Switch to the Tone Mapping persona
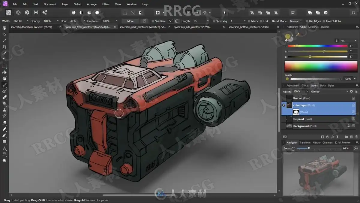The image size is (360, 203). 36,13
